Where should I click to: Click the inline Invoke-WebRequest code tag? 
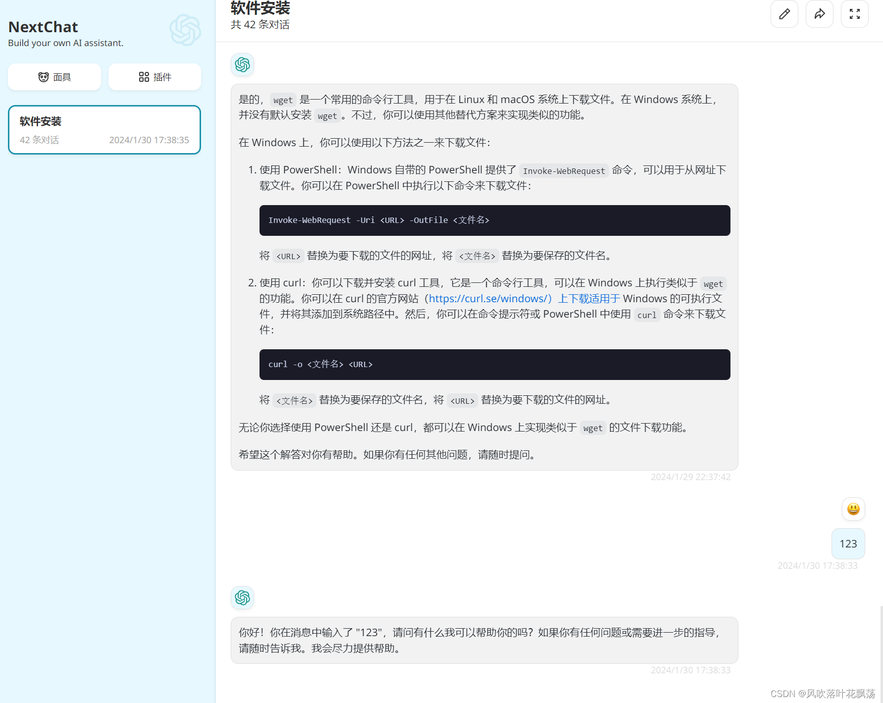click(564, 171)
